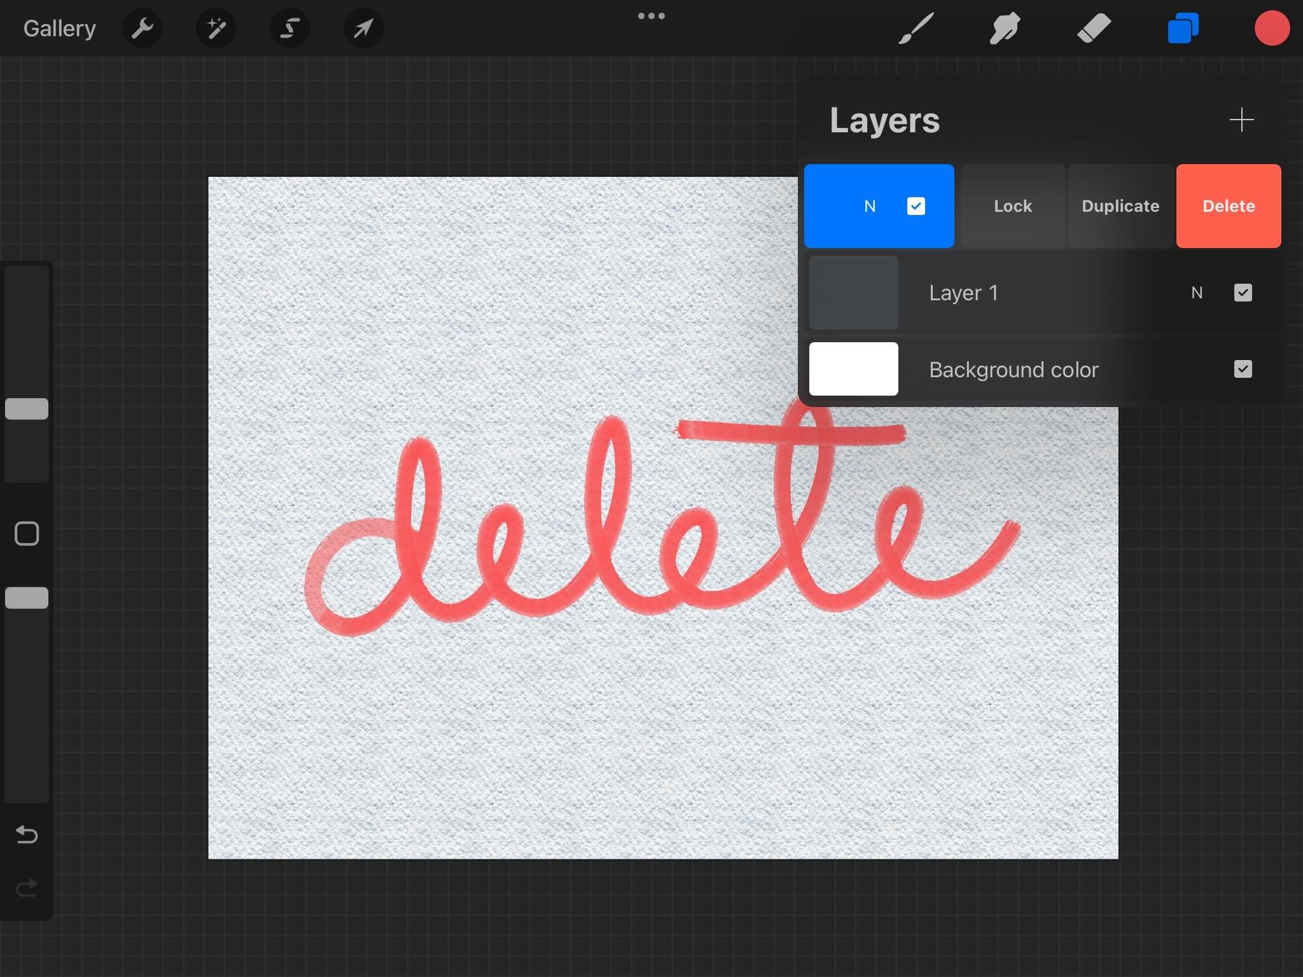Open the three-dot canvas options
Viewport: 1303px width, 977px height.
pos(651,16)
